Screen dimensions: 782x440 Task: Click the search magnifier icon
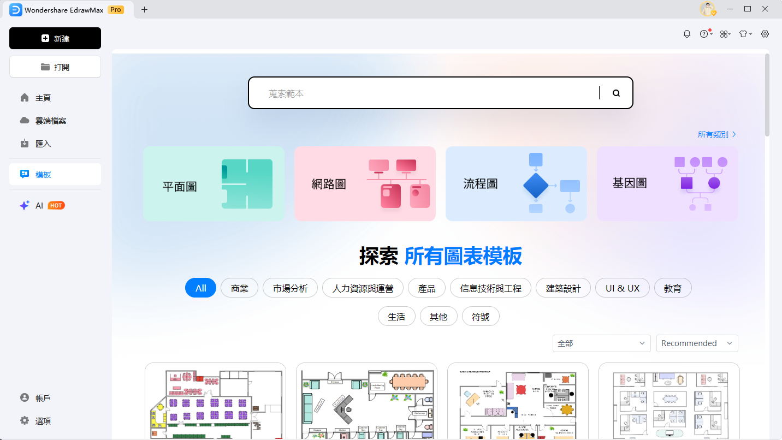[616, 93]
